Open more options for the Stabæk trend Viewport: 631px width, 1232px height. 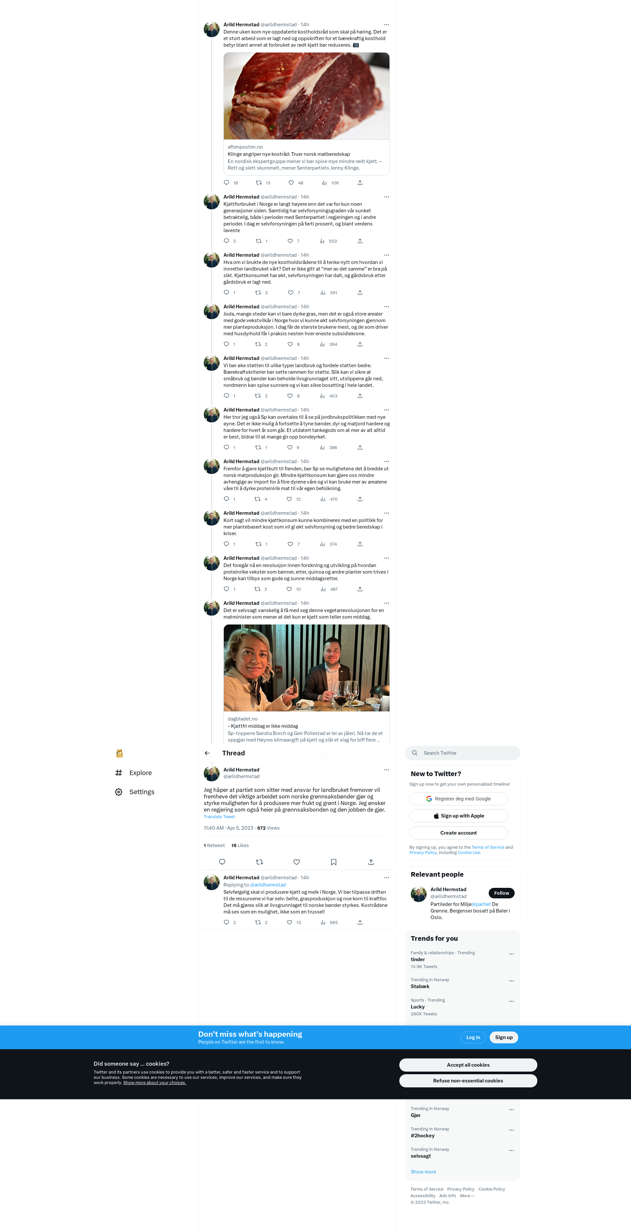[x=511, y=981]
